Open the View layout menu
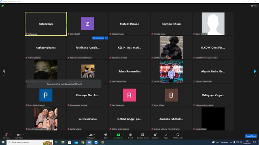Image resolution: width=259 pixels, height=145 pixels. pos(254,6)
